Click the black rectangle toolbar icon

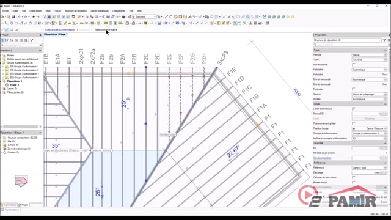click(x=123, y=17)
